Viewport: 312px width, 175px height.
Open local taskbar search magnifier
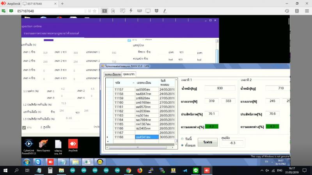coord(16,170)
